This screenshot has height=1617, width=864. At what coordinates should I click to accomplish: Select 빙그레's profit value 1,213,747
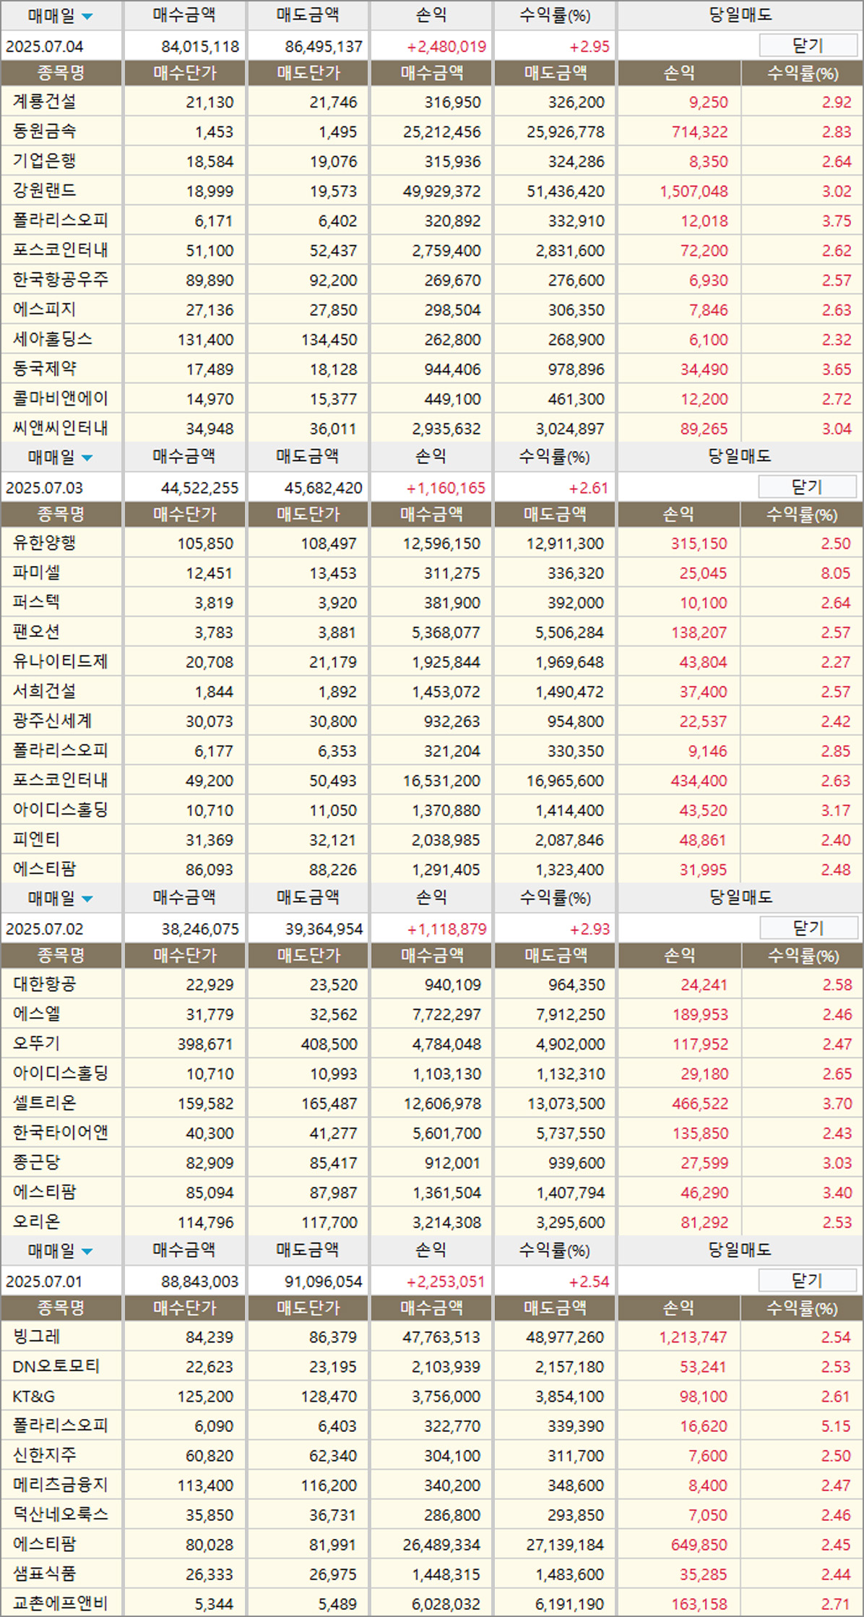point(693,1337)
